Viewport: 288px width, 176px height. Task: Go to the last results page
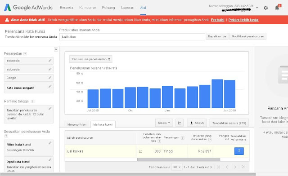point(243,167)
